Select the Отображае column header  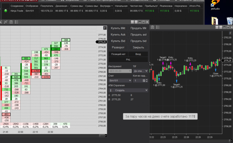click(32, 6)
